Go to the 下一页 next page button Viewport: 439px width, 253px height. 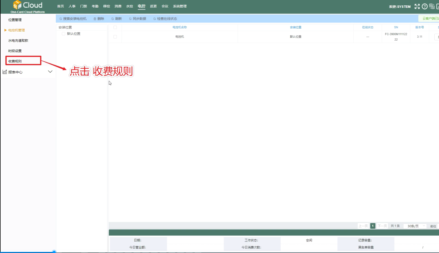382,226
